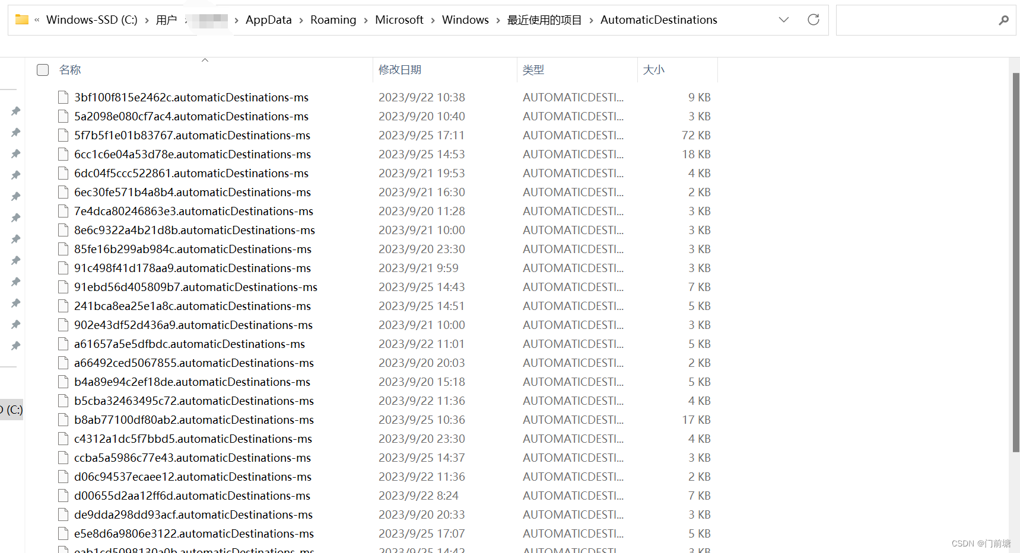Click the file icon of ccba5a5986c77e43

(x=63, y=458)
